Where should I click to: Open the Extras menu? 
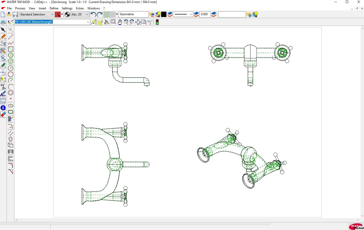pos(80,8)
